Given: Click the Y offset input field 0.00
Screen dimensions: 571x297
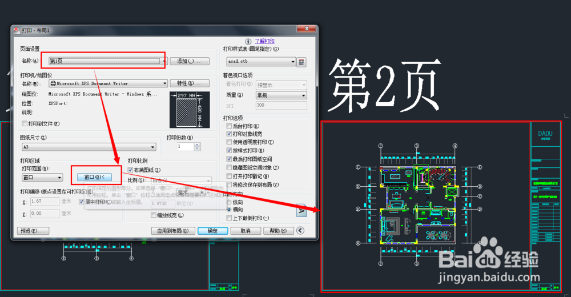Looking at the screenshot, I should 45,214.
